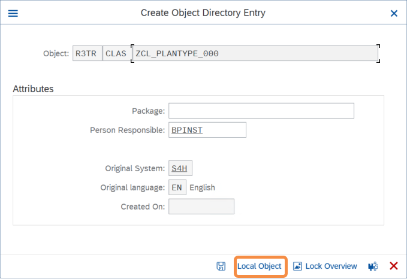This screenshot has width=407, height=279.
Task: Click into the Package input field
Action: pyautogui.click(x=261, y=111)
